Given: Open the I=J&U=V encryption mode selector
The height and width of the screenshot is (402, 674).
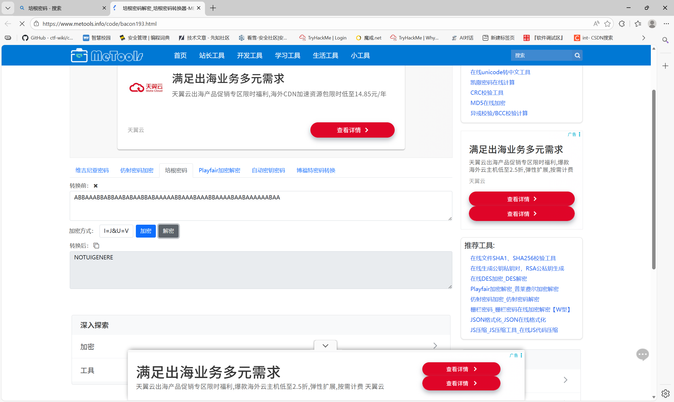Looking at the screenshot, I should pyautogui.click(x=116, y=231).
